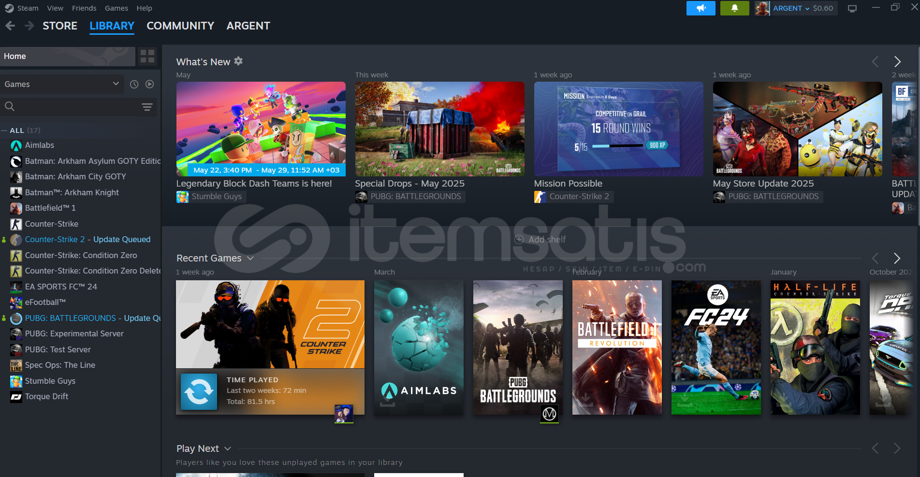The image size is (920, 477).
Task: Open the blue megaphone announcements button
Action: pos(701,8)
